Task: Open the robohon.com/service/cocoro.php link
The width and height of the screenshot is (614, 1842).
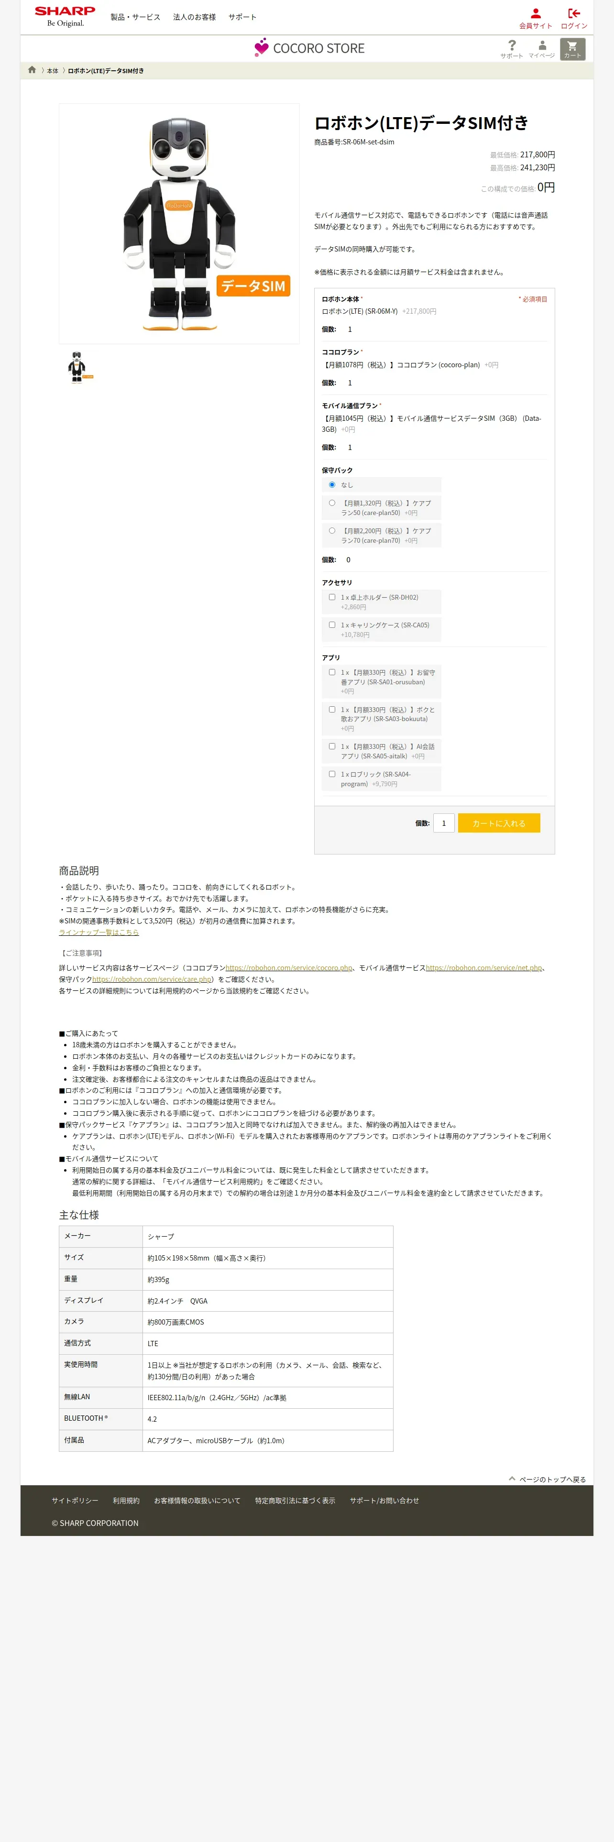Action: tap(289, 967)
